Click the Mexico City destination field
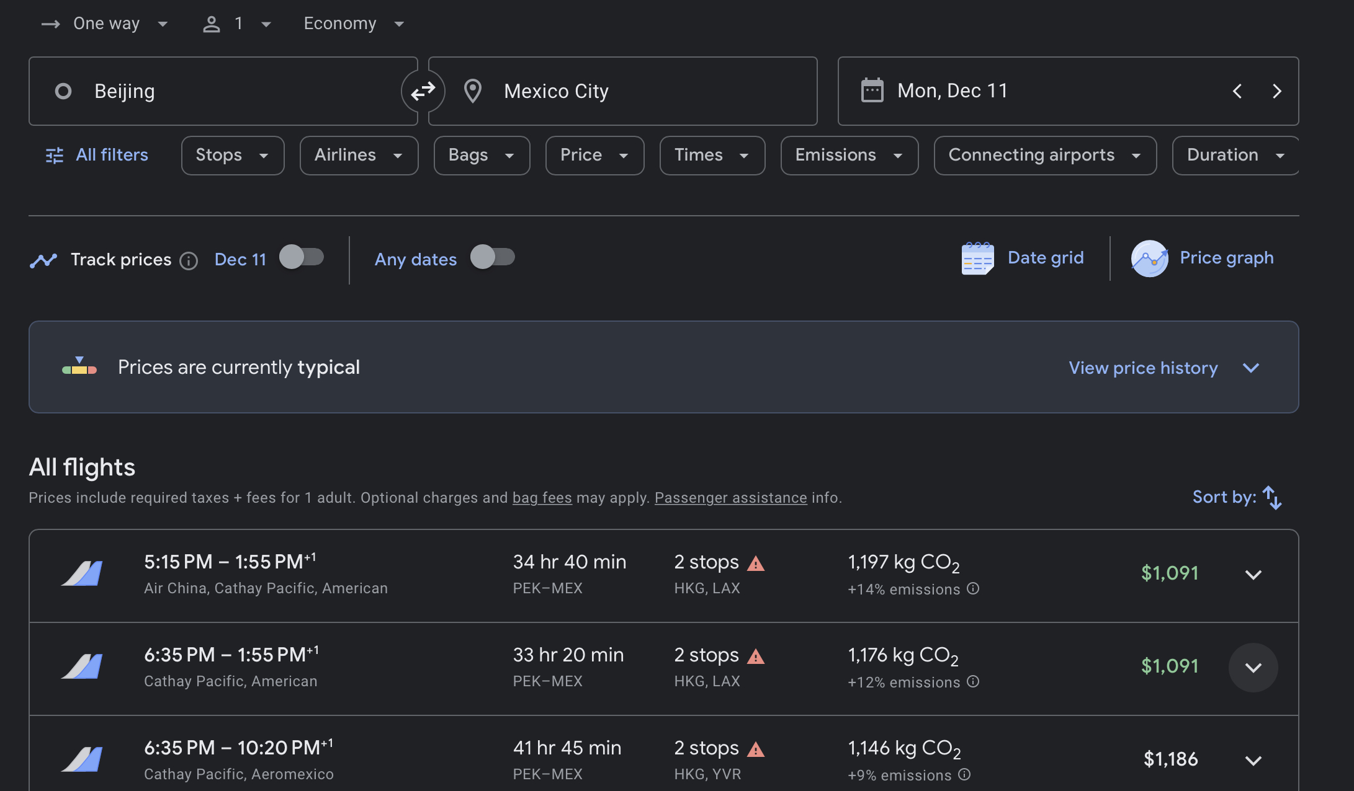The width and height of the screenshot is (1354, 791). tap(622, 91)
